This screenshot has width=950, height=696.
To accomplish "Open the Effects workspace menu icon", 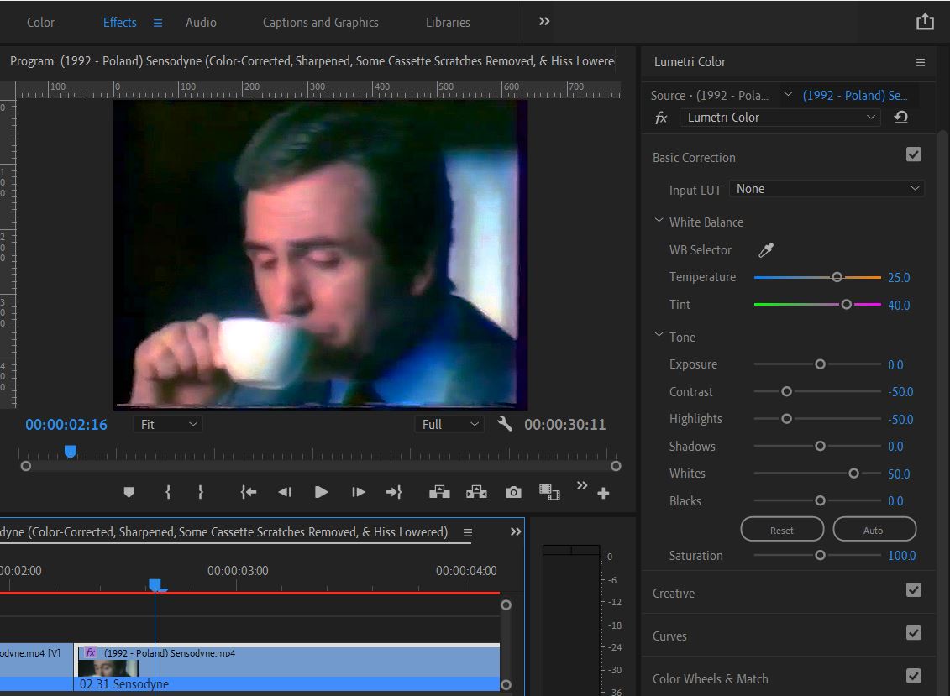I will point(158,23).
